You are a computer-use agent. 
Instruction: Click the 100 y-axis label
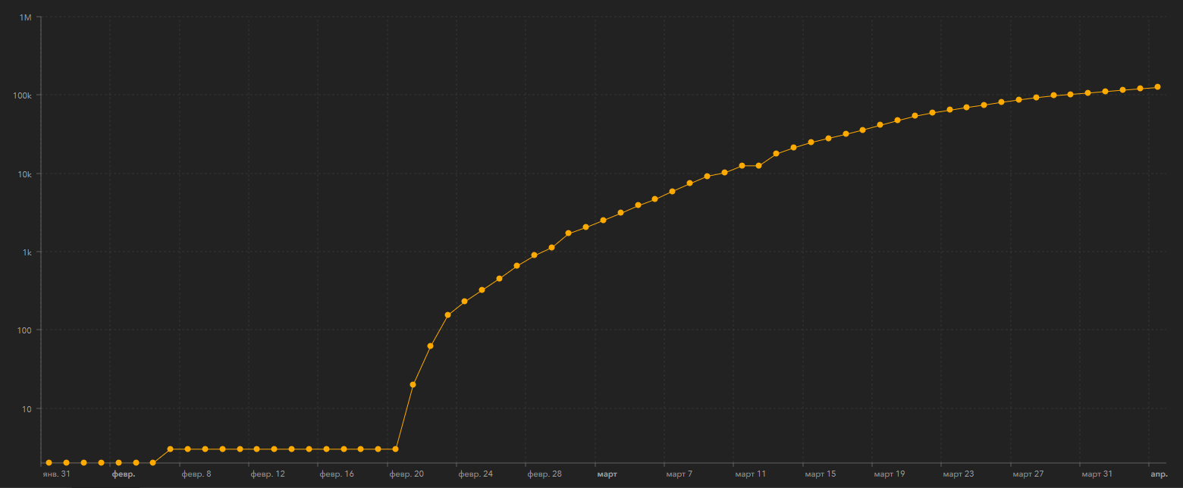(25, 330)
